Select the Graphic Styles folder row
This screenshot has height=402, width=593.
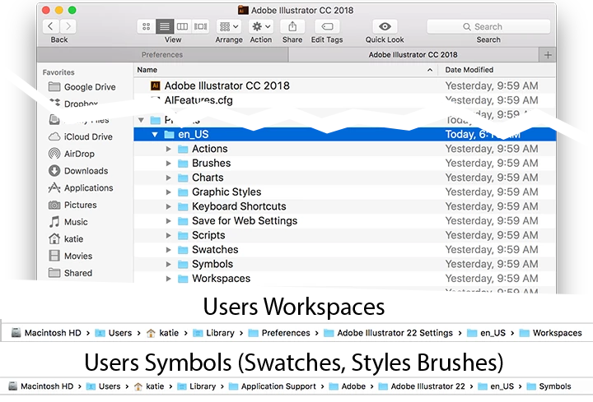click(x=344, y=192)
